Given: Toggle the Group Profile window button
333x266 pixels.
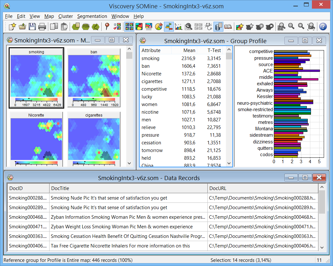Looking at the screenshot, I should (x=169, y=27).
